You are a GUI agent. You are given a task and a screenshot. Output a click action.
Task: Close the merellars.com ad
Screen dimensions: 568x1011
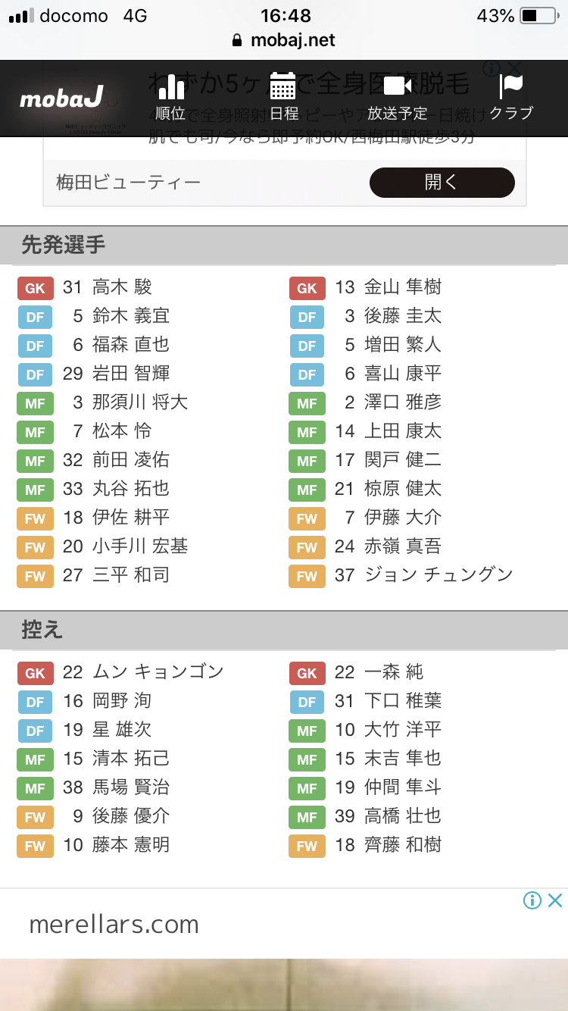555,900
